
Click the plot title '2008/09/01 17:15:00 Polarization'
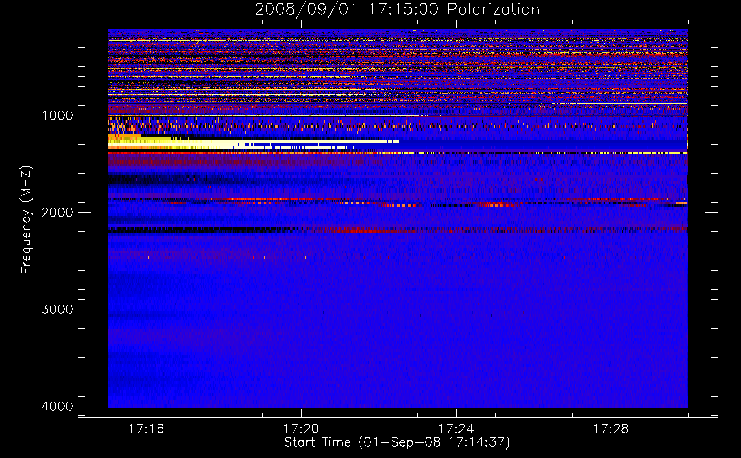tap(397, 10)
